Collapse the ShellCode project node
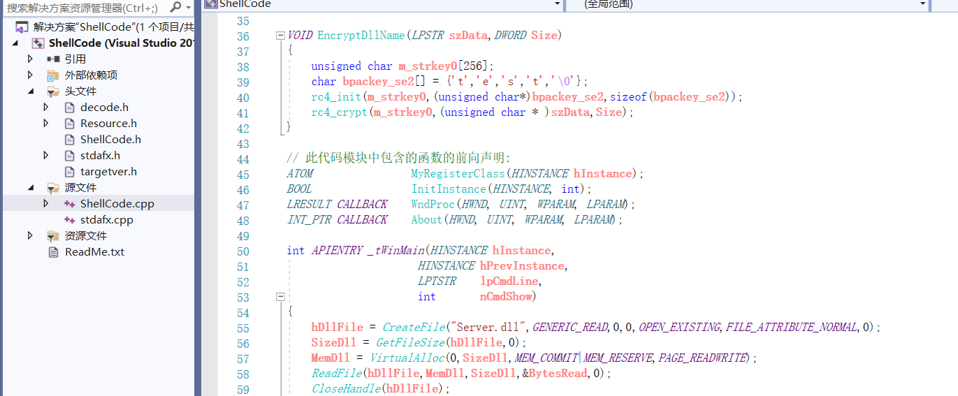Screen dimensions: 958x396 coord(15,43)
